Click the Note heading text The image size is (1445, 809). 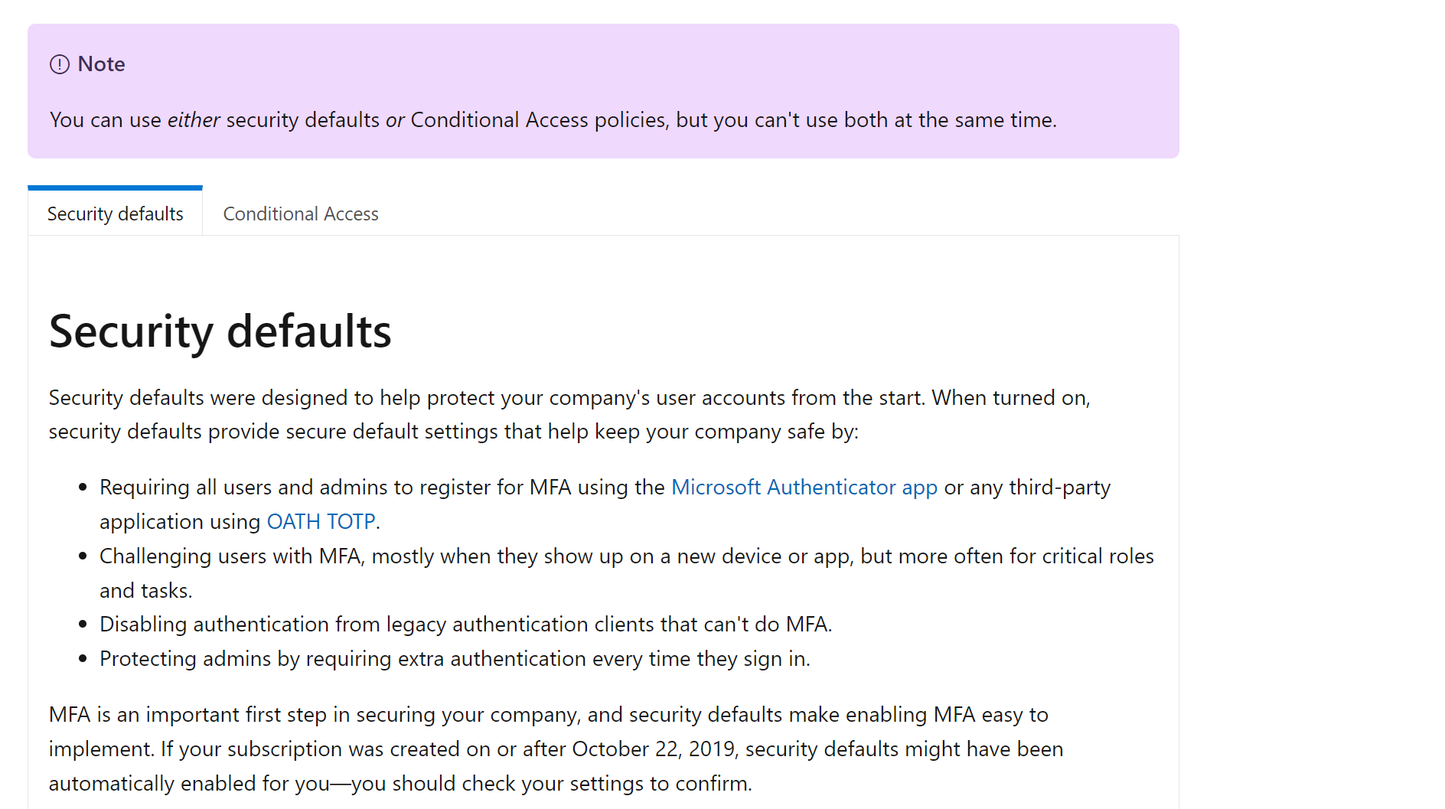click(103, 64)
